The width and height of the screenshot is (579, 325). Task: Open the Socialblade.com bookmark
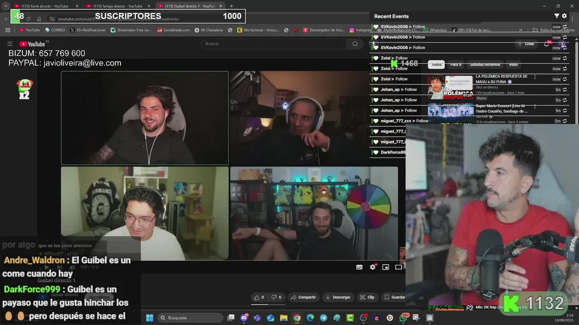coord(173,30)
